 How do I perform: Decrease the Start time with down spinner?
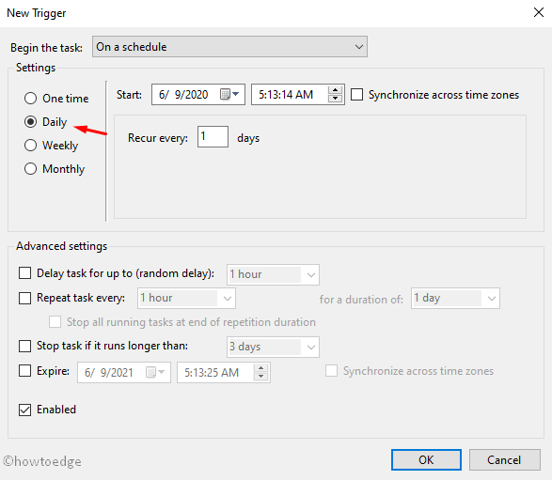click(x=335, y=99)
